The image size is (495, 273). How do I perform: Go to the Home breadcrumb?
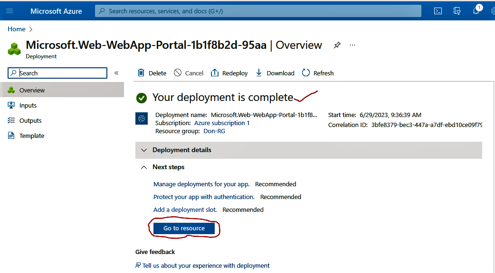[17, 29]
